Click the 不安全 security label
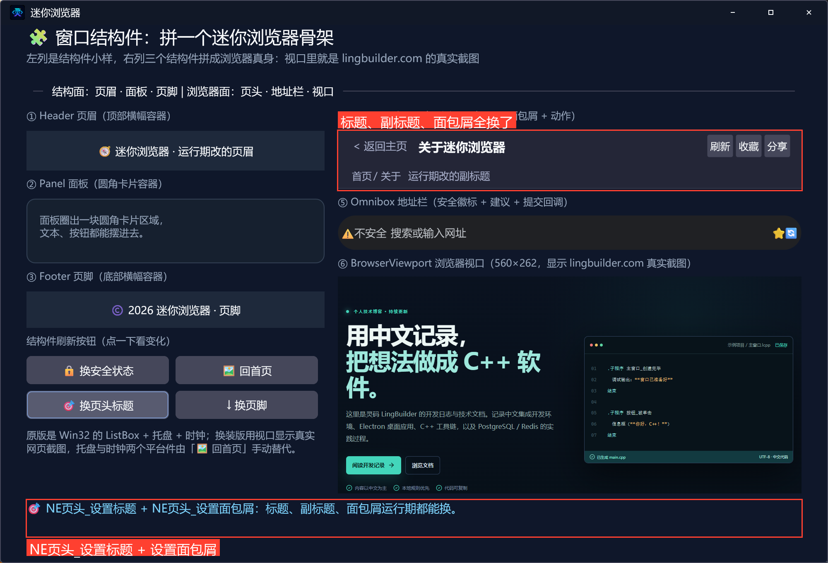Image resolution: width=828 pixels, height=563 pixels. pos(370,233)
